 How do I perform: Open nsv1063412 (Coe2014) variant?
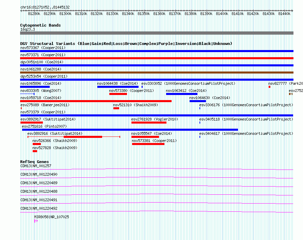tap(186, 91)
